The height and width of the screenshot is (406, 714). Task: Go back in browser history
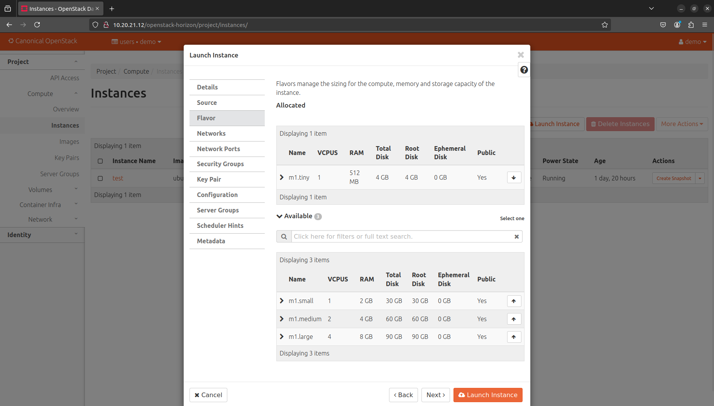pyautogui.click(x=9, y=25)
